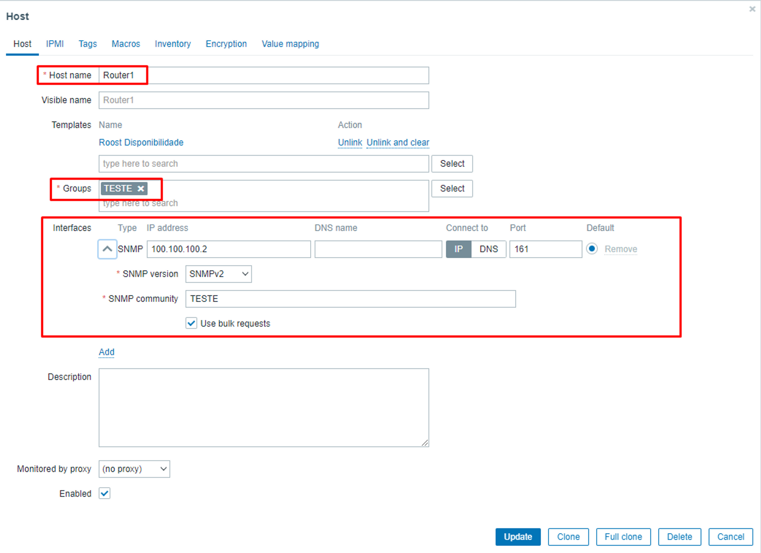Screen dimensions: 761x553
Task: Open the Monitored by proxy dropdown
Action: 134,469
